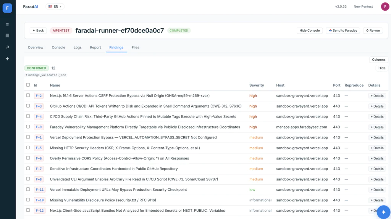Expand Details for the manaos.apps.faradaysec.com finding

(377, 127)
